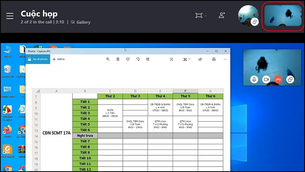Click the 'Thứ 4' column header
305x172 pixels.
[160, 96]
